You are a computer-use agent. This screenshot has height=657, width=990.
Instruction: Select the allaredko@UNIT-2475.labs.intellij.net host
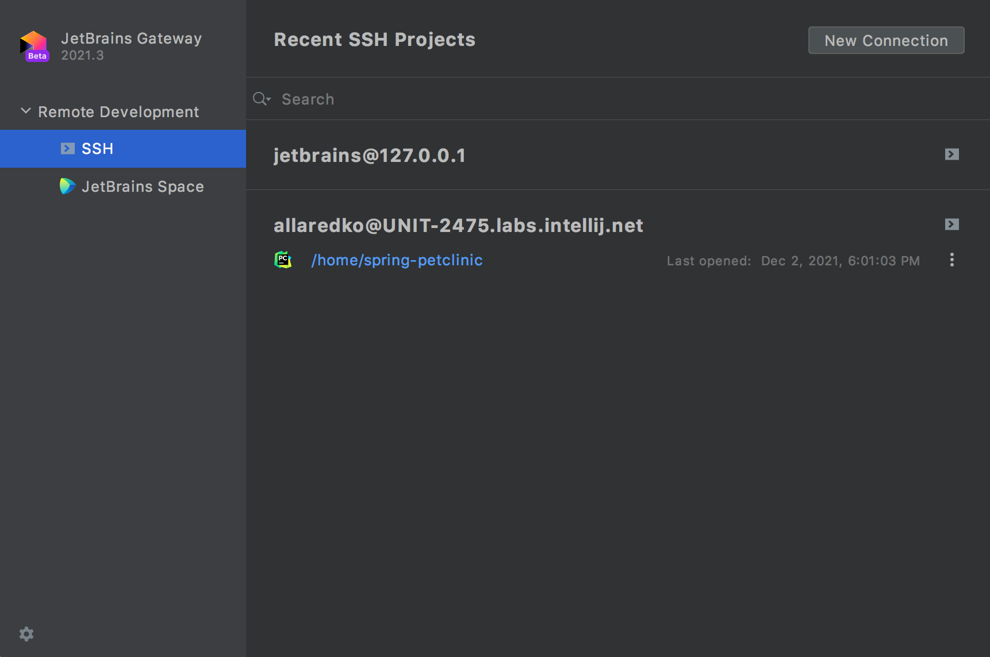coord(458,226)
